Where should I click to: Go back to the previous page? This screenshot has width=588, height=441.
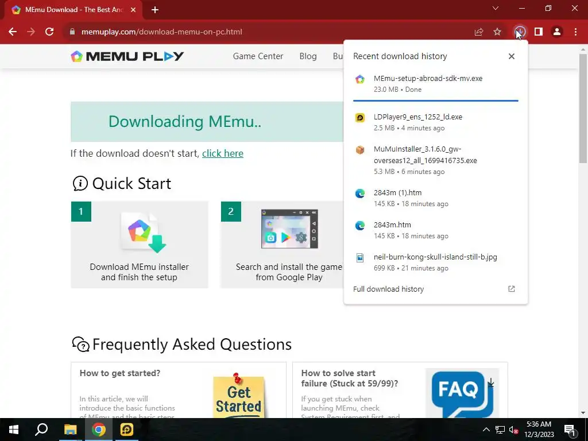click(13, 32)
